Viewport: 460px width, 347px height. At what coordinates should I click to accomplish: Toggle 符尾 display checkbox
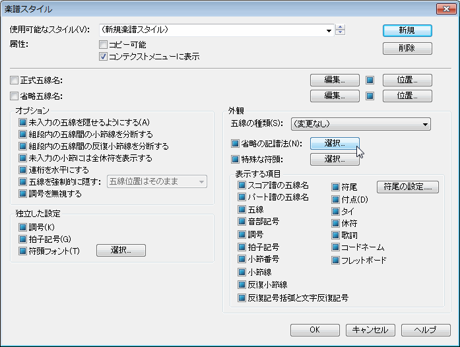click(335, 187)
